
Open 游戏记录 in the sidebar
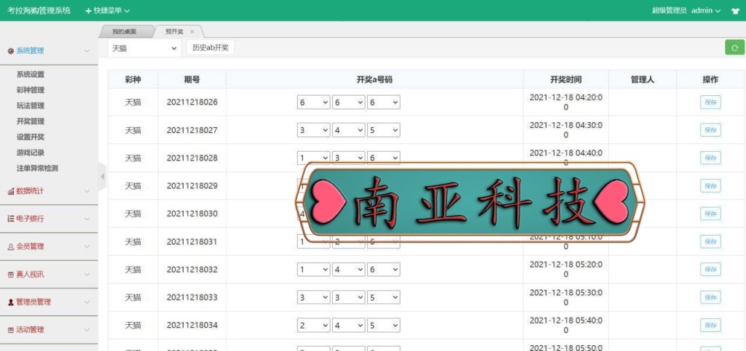pyautogui.click(x=31, y=153)
